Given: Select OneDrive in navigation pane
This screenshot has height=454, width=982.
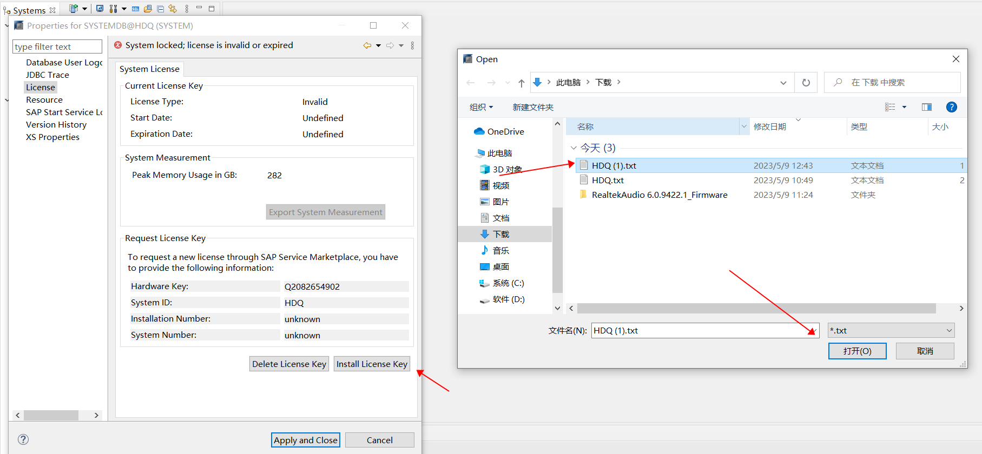Looking at the screenshot, I should (505, 131).
